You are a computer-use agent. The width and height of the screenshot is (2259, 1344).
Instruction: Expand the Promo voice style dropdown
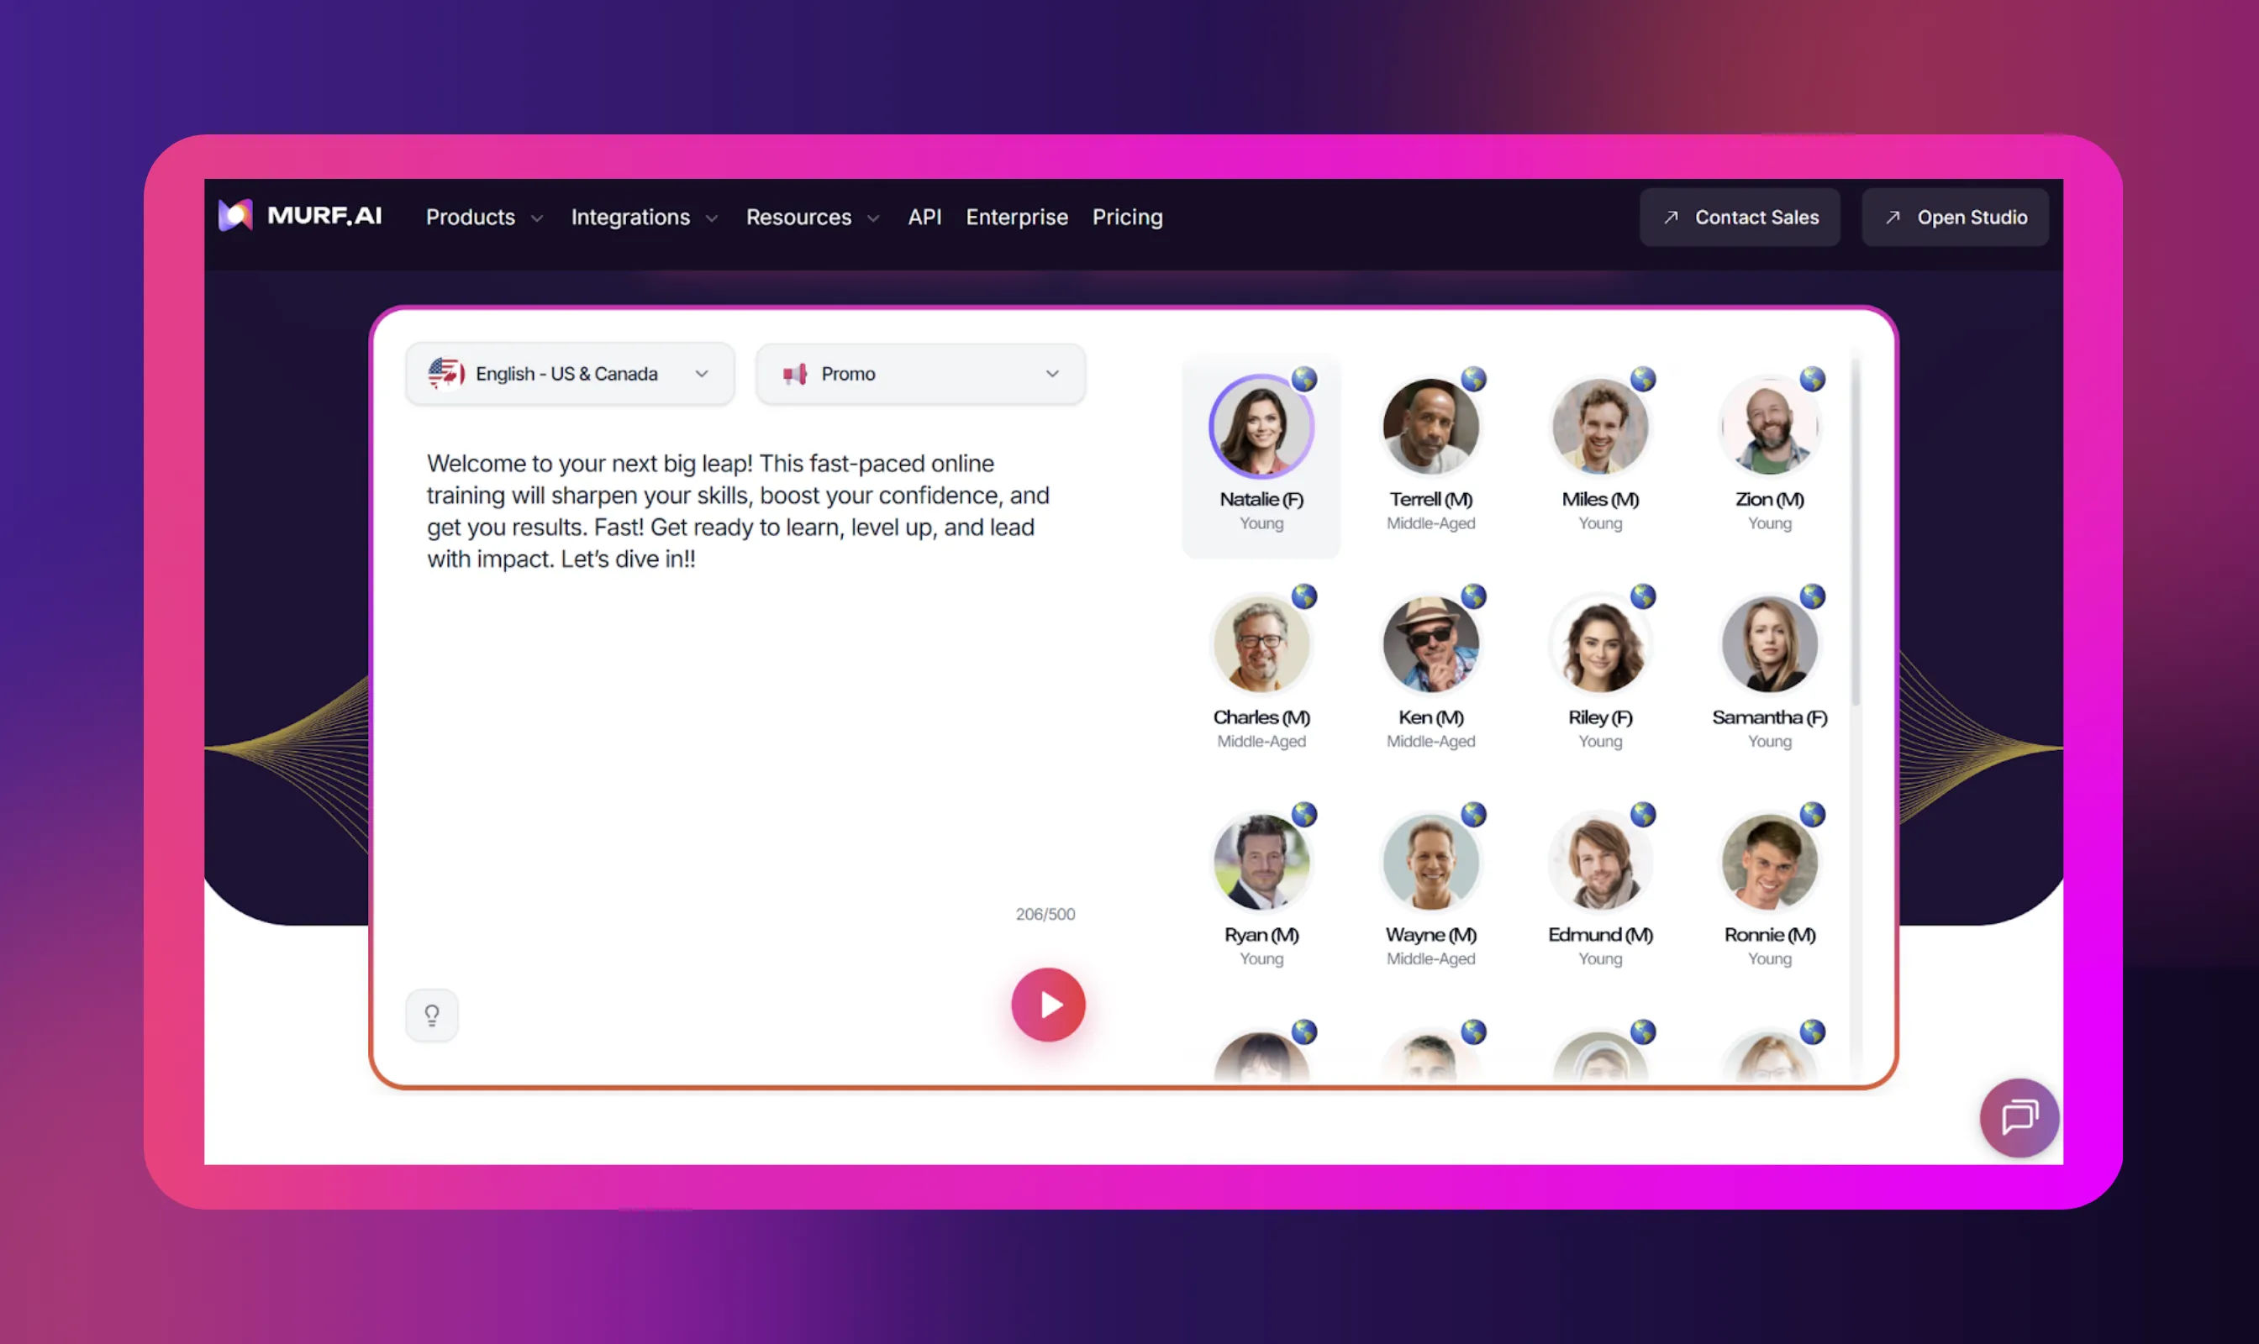(1052, 373)
